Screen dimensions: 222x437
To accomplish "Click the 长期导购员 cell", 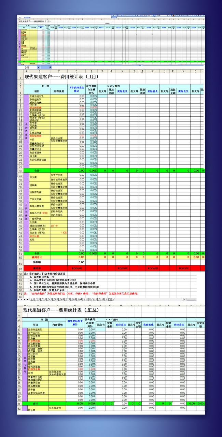I will [59, 212].
